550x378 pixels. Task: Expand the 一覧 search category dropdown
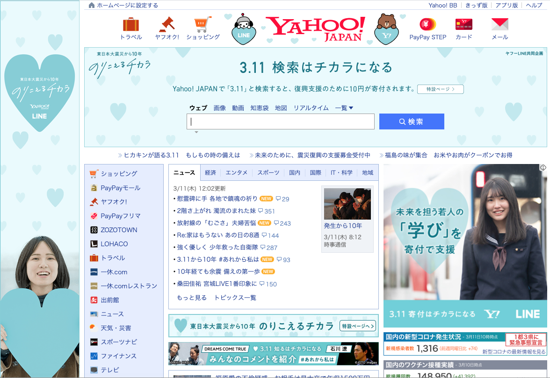(x=344, y=108)
